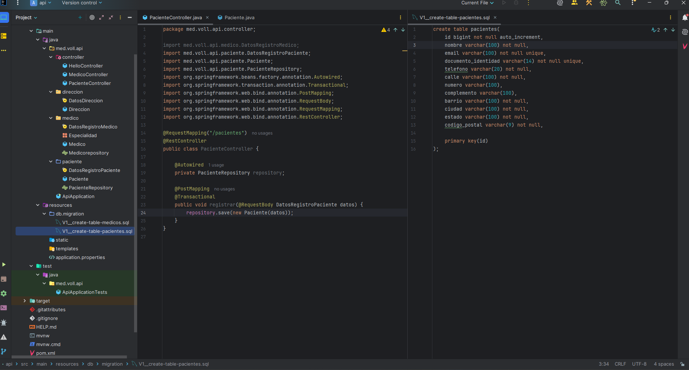Go to previous problem in SQL editor
The width and height of the screenshot is (689, 370).
click(x=665, y=30)
